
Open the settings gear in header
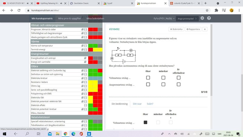pos(202,18)
